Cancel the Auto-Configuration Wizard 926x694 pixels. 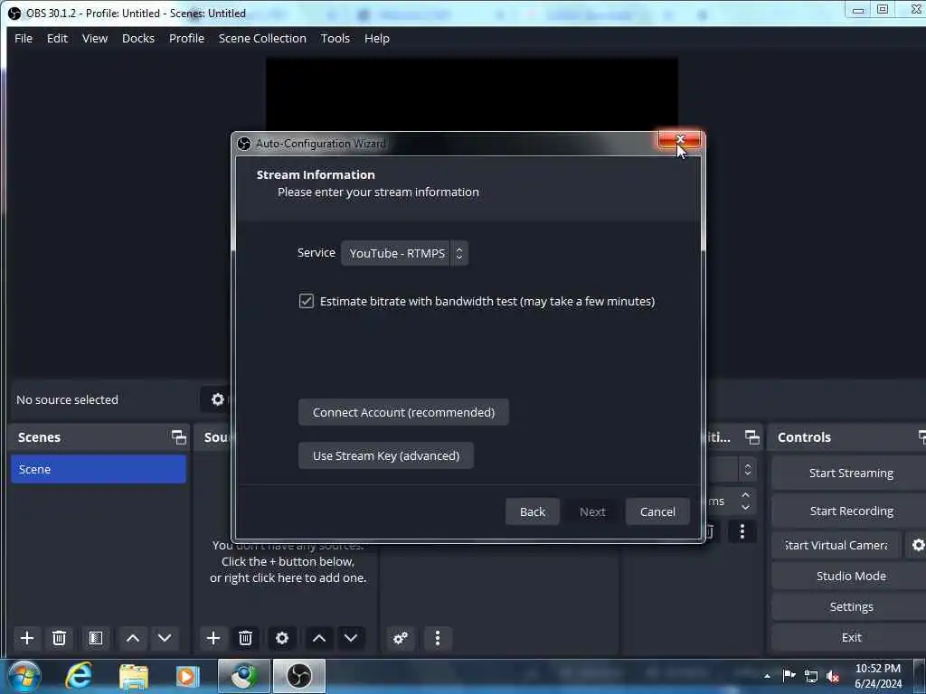coord(657,511)
